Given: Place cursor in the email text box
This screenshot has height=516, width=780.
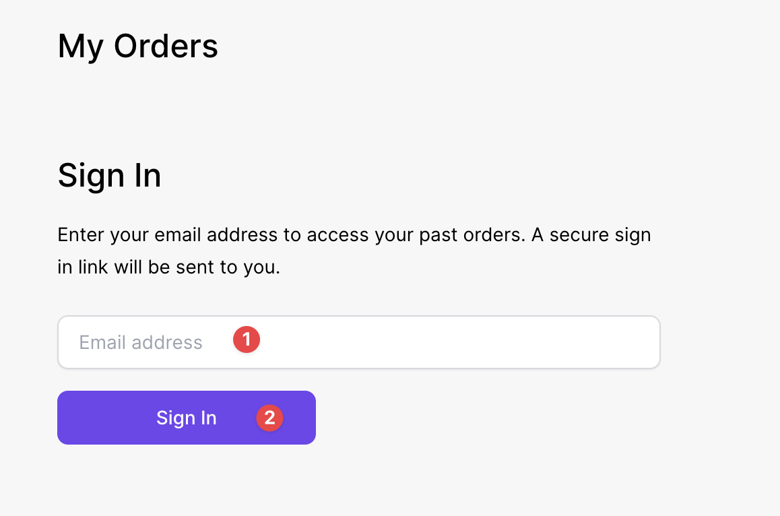Looking at the screenshot, I should coord(358,342).
